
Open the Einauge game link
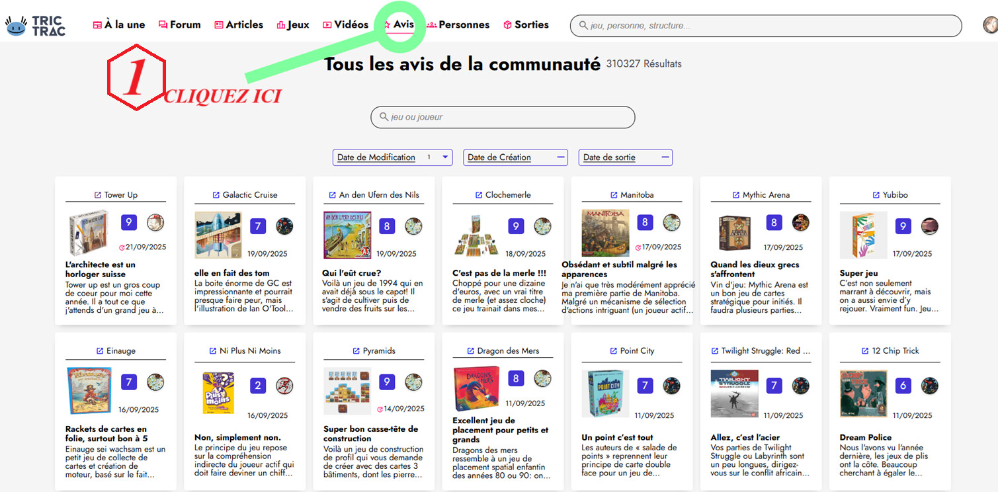click(x=116, y=351)
